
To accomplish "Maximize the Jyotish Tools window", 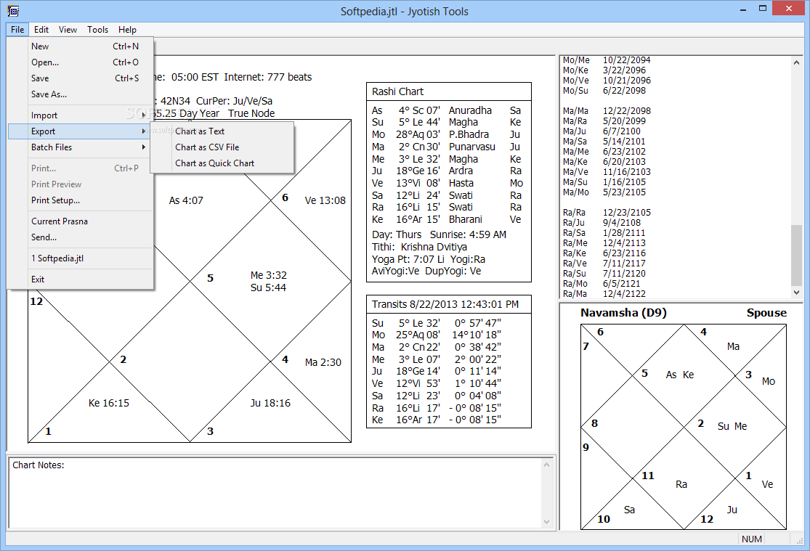I will tap(763, 9).
